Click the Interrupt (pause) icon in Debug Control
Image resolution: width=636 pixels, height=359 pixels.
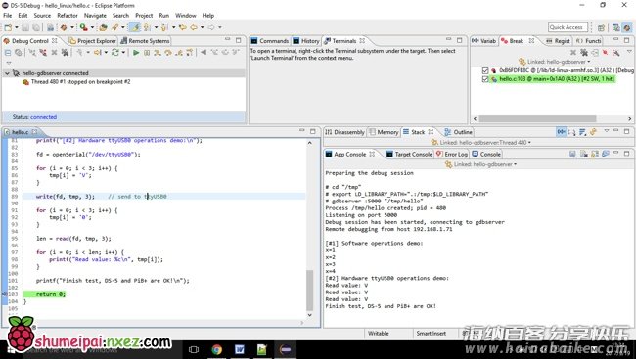point(147,52)
